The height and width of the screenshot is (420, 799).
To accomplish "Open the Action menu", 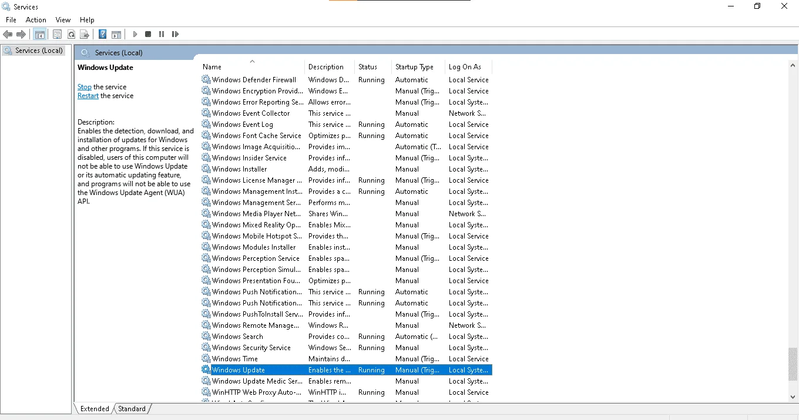I will click(x=36, y=20).
